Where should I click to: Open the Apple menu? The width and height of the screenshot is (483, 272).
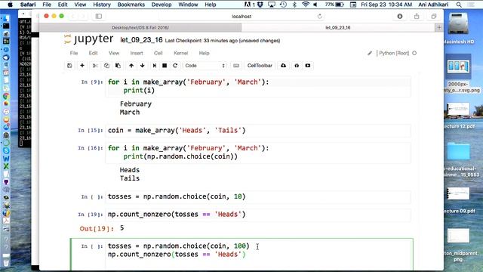[x=10, y=5]
